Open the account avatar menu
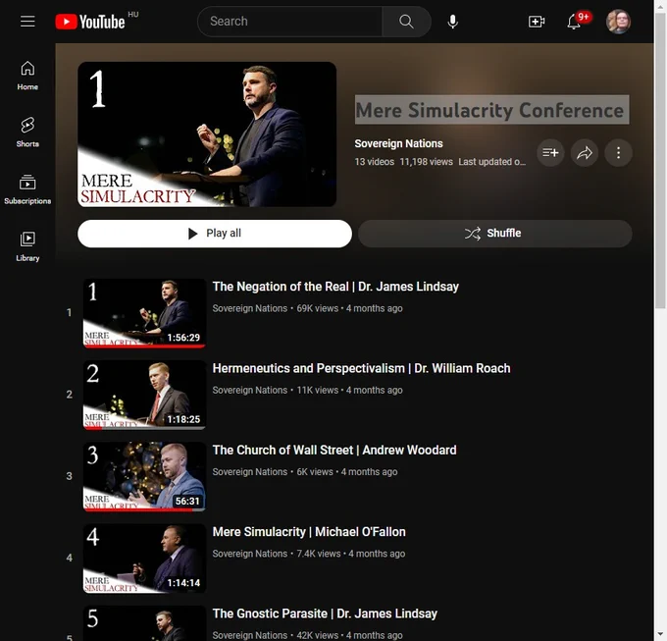The width and height of the screenshot is (667, 641). pos(618,22)
